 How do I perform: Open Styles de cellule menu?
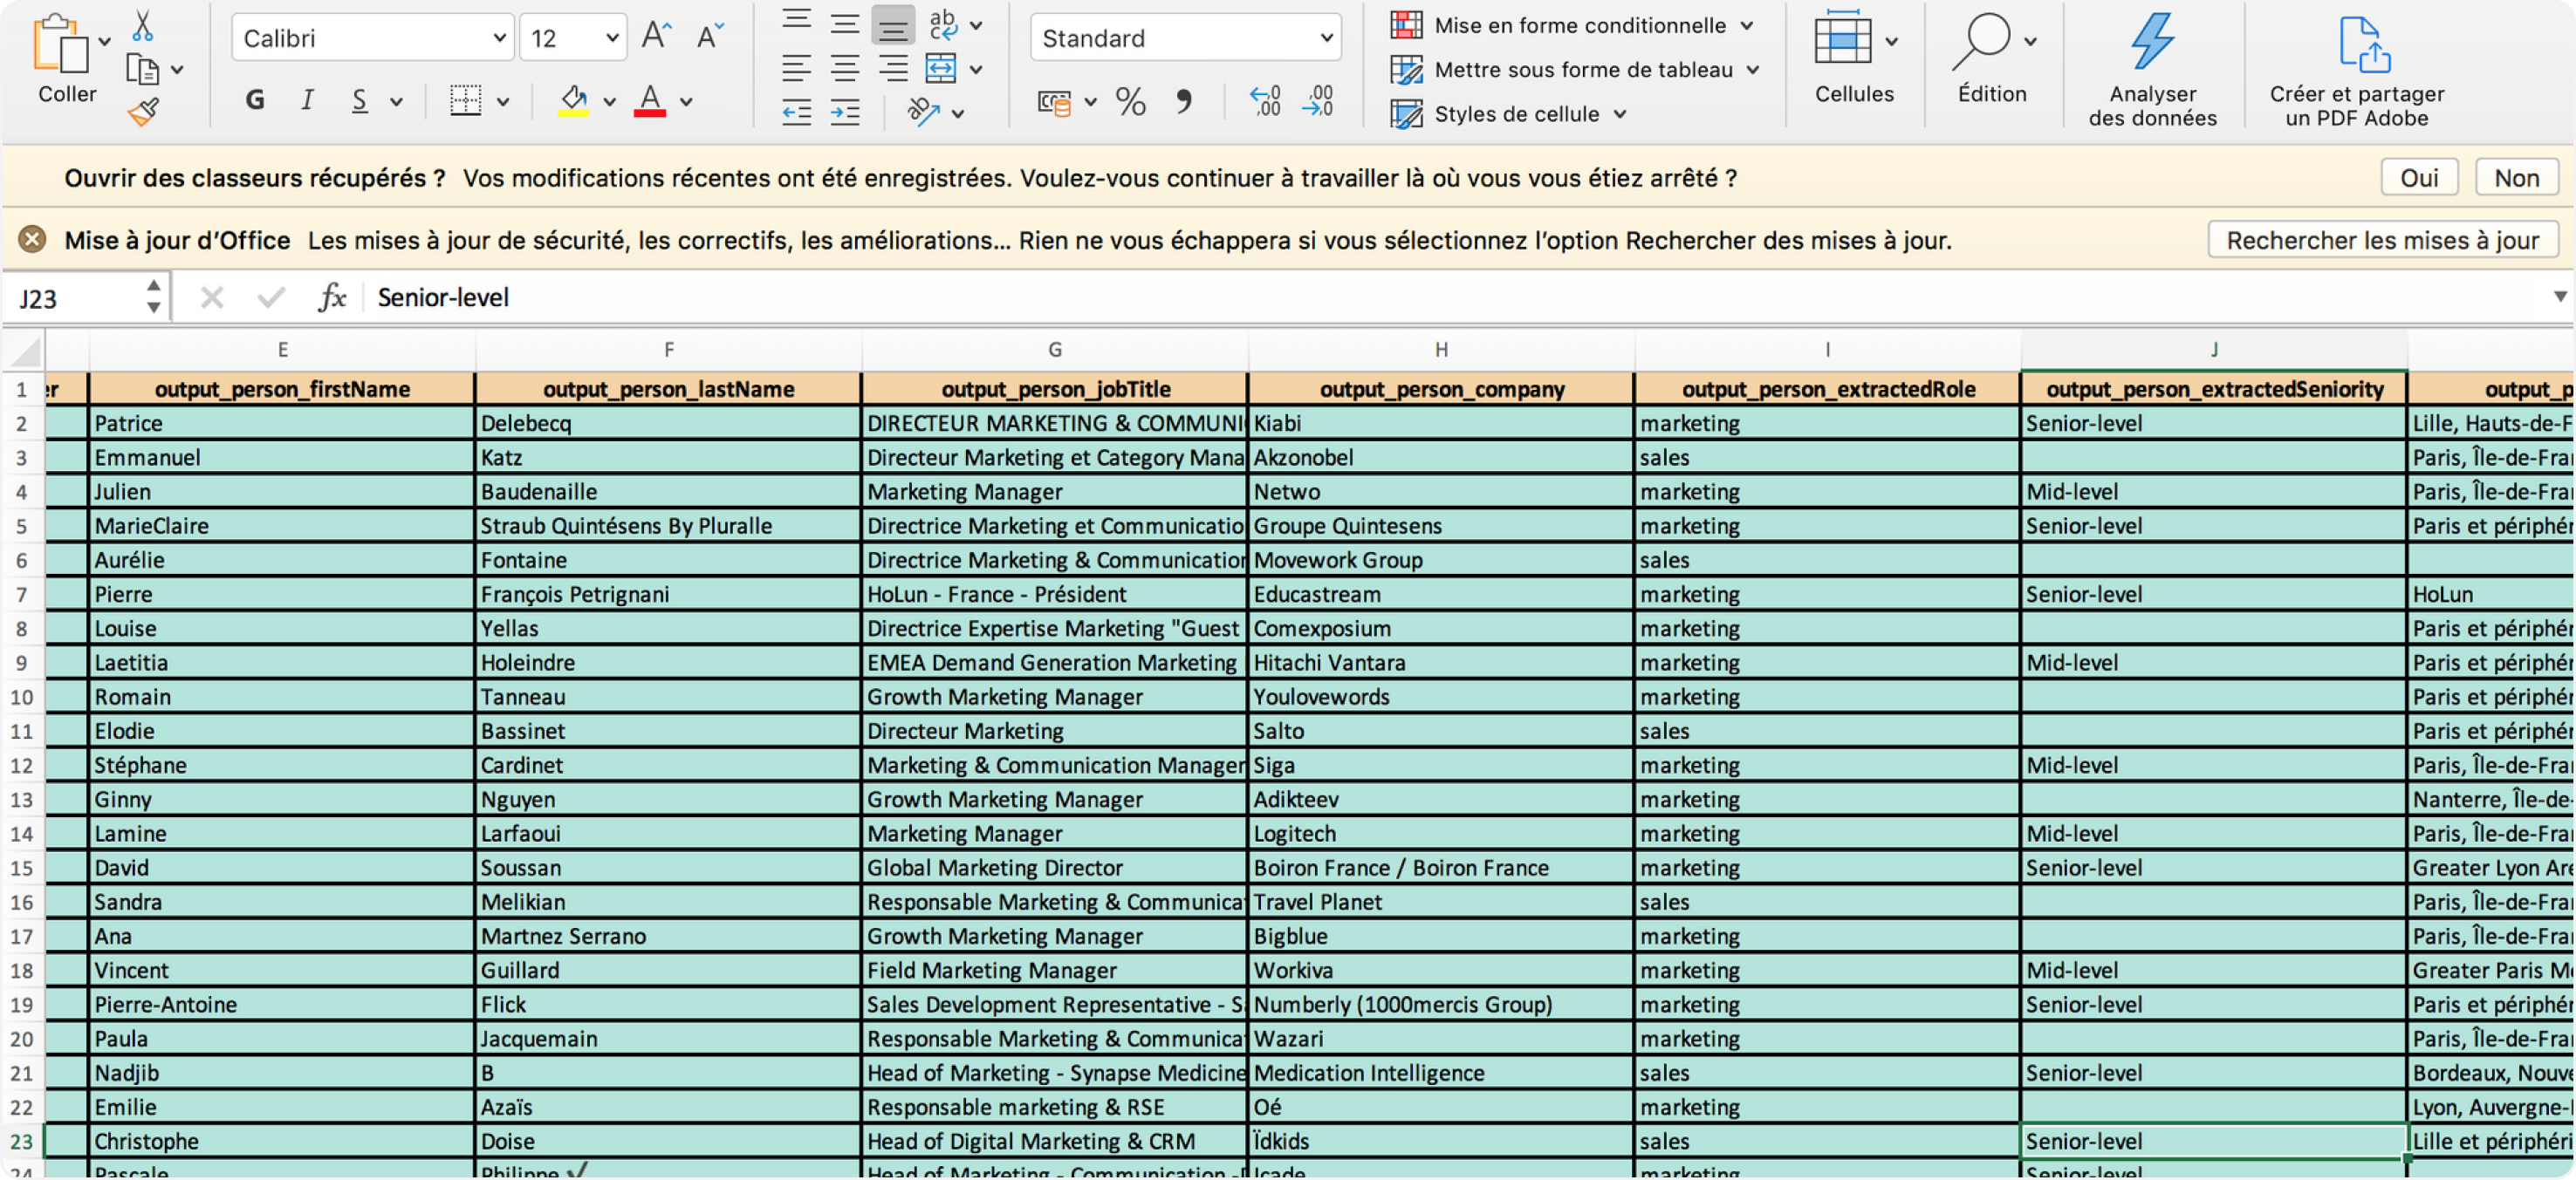click(1510, 114)
